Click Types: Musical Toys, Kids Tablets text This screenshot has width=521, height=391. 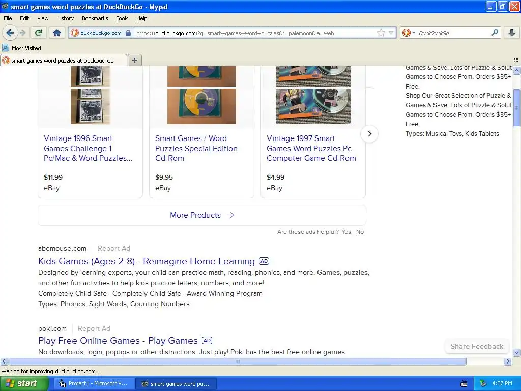pyautogui.click(x=452, y=134)
